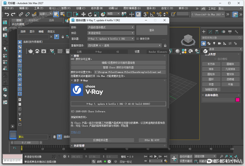Open the Target render mode dropdown
Image resolution: width=245 pixels, height=166 pixels.
click(111, 27)
